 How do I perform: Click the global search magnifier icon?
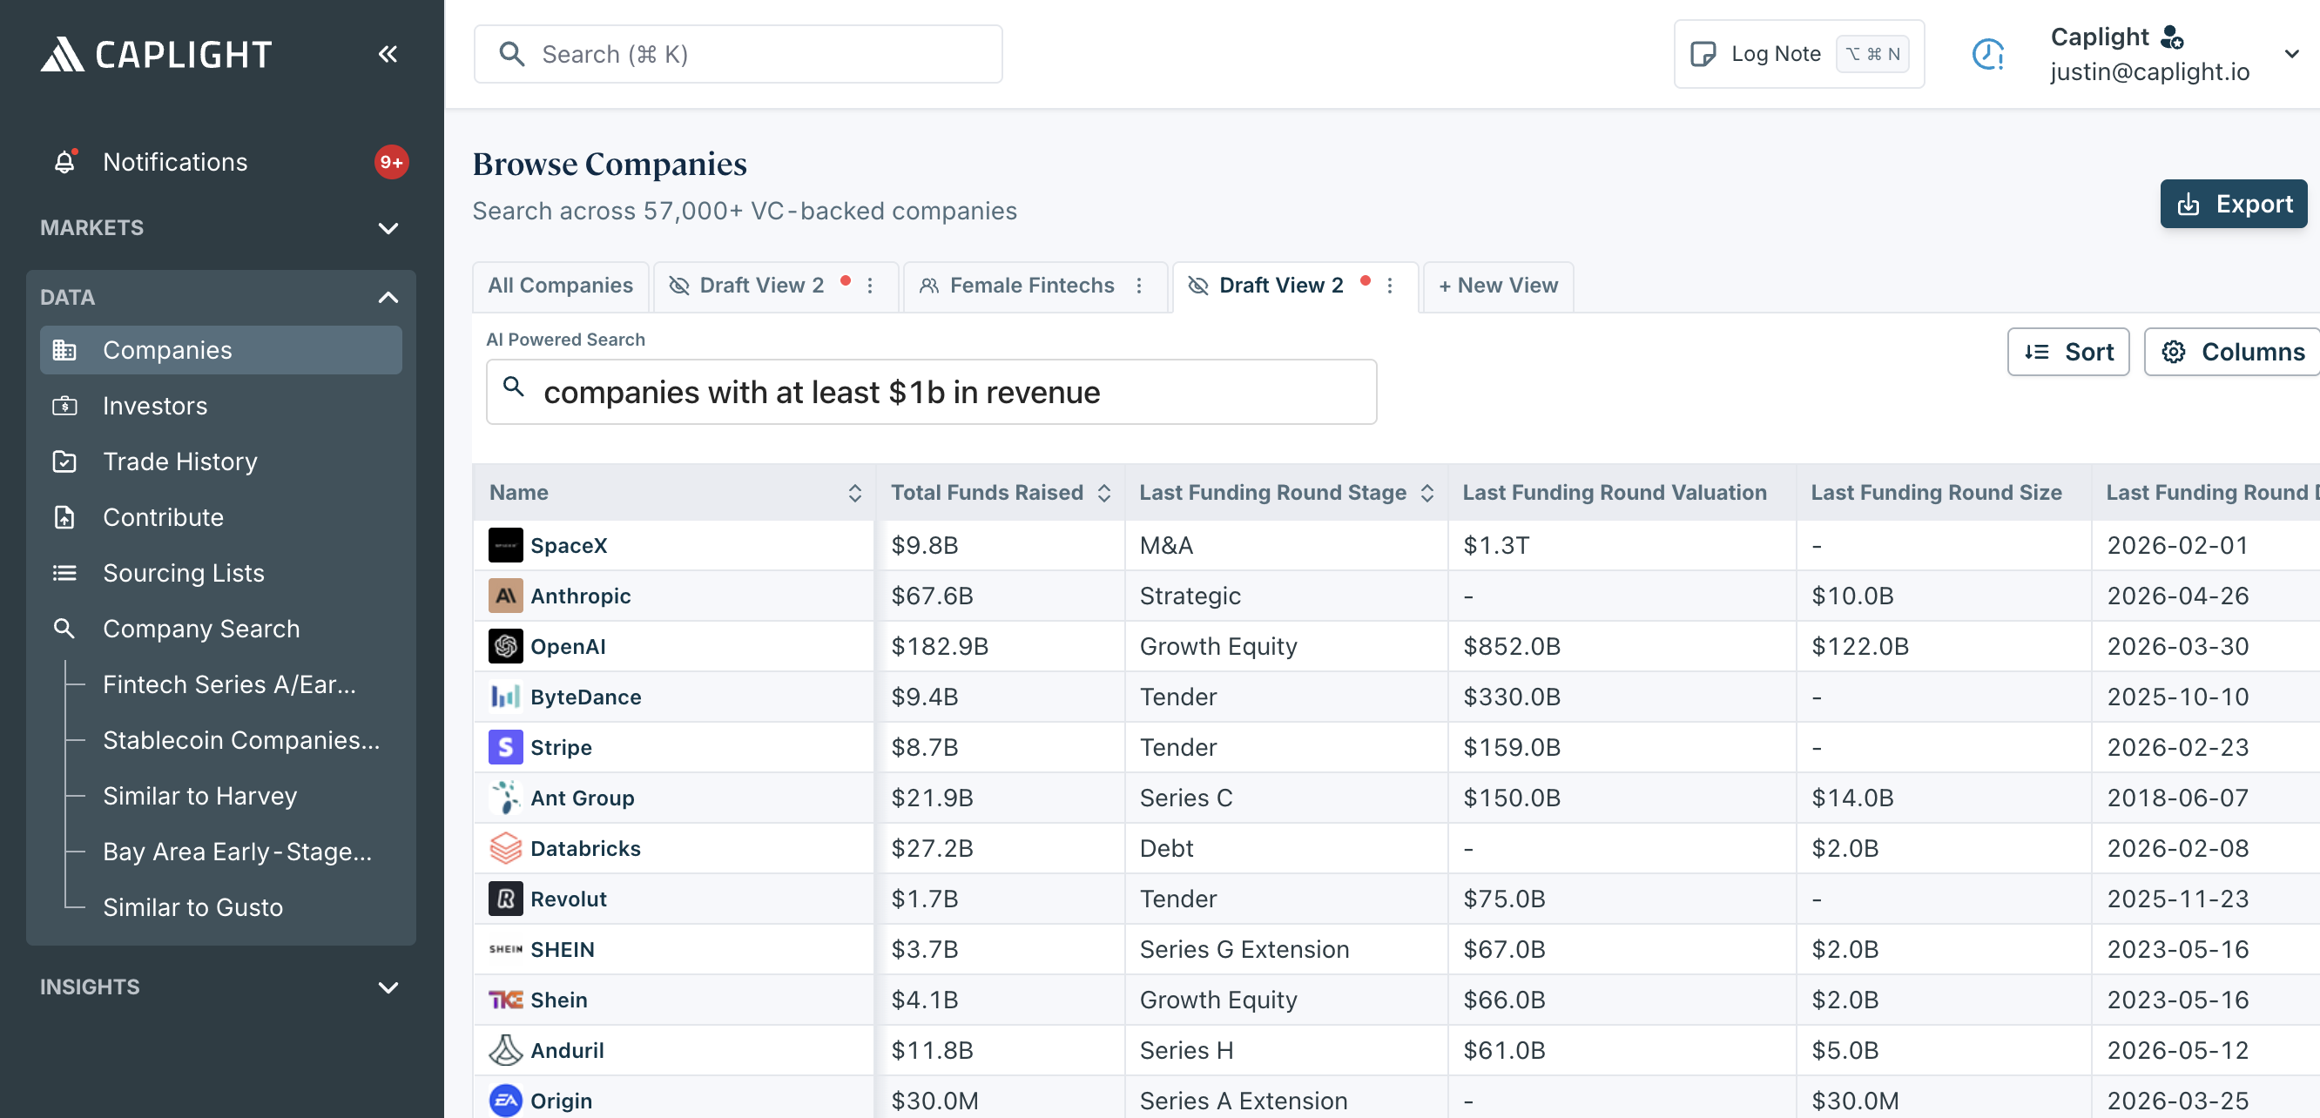(x=511, y=54)
